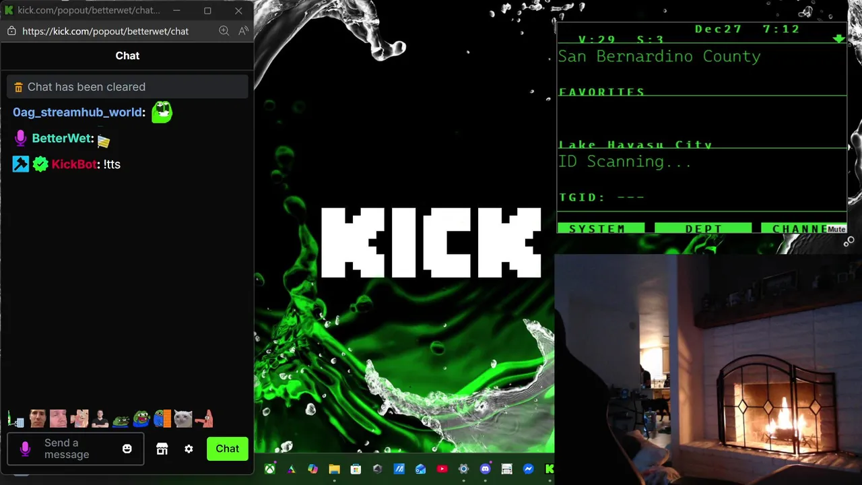Open YouTube from taskbar
Image resolution: width=862 pixels, height=485 pixels.
point(442,469)
